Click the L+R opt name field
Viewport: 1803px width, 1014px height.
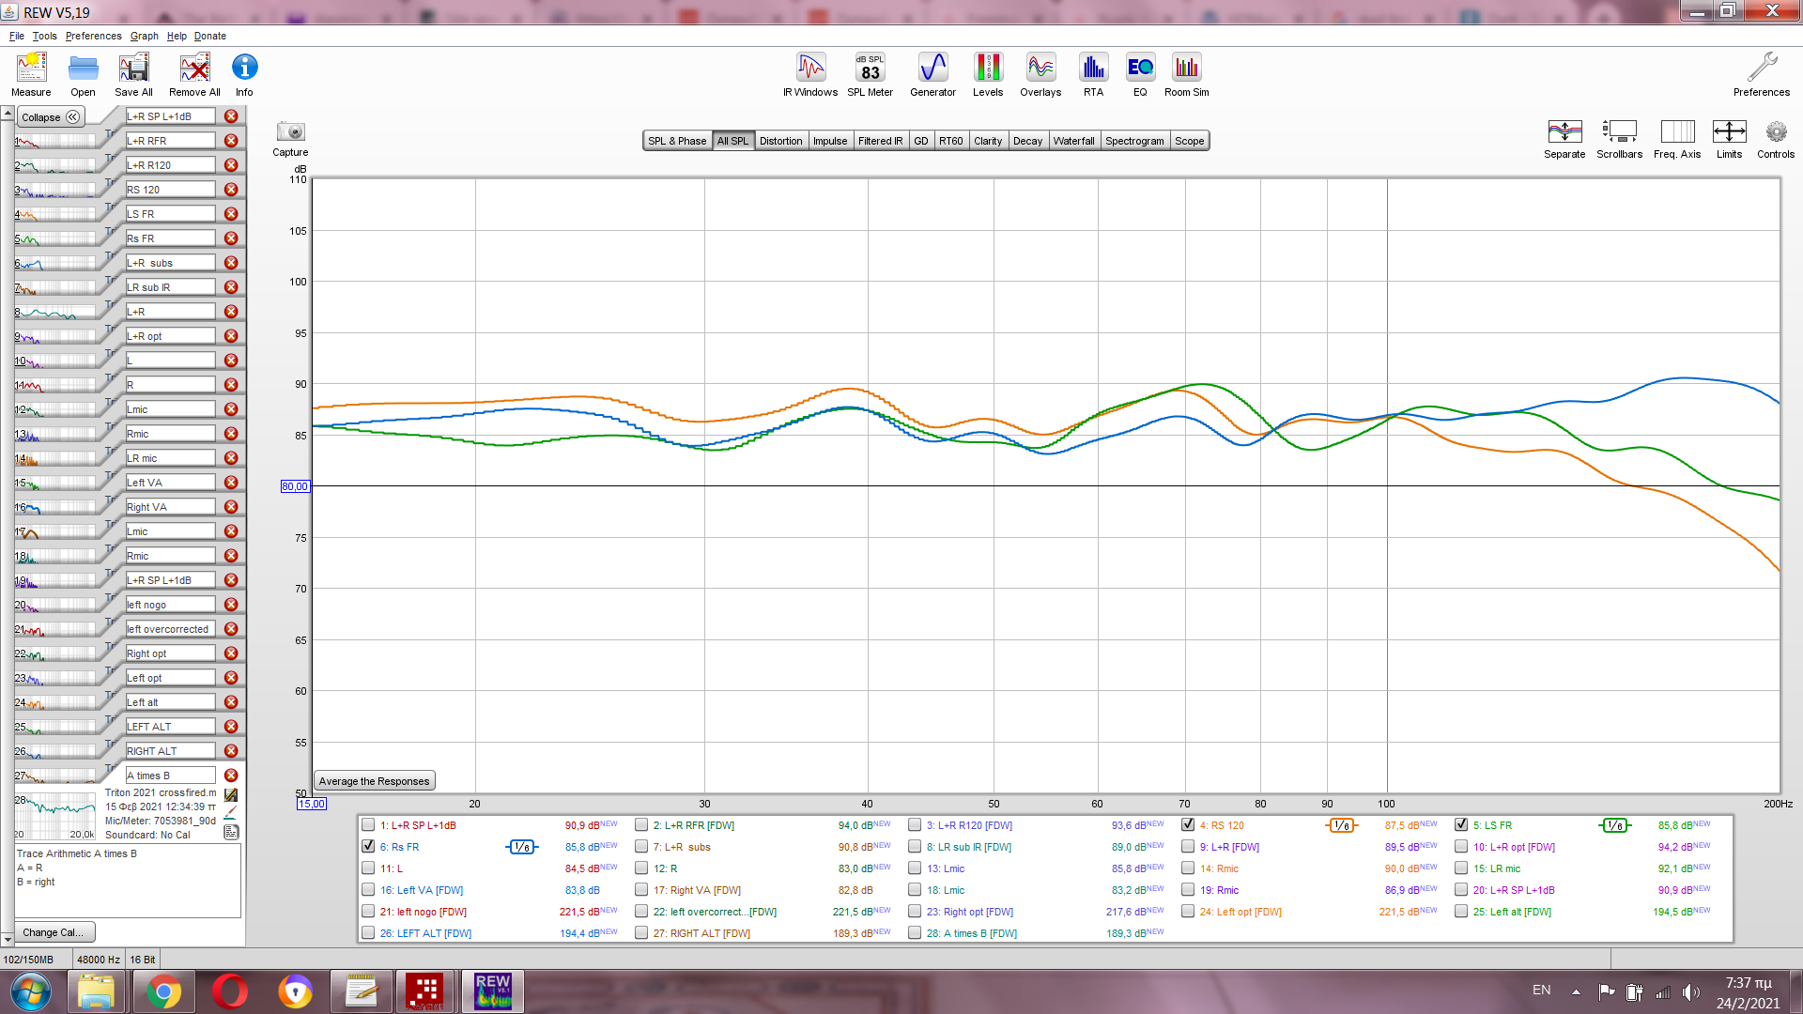(x=171, y=336)
